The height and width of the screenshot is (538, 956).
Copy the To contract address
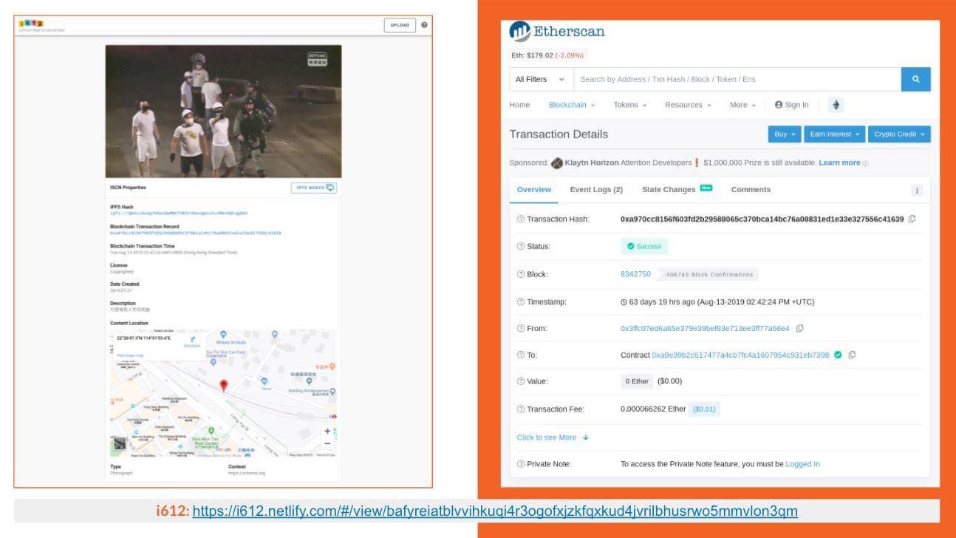click(x=852, y=355)
